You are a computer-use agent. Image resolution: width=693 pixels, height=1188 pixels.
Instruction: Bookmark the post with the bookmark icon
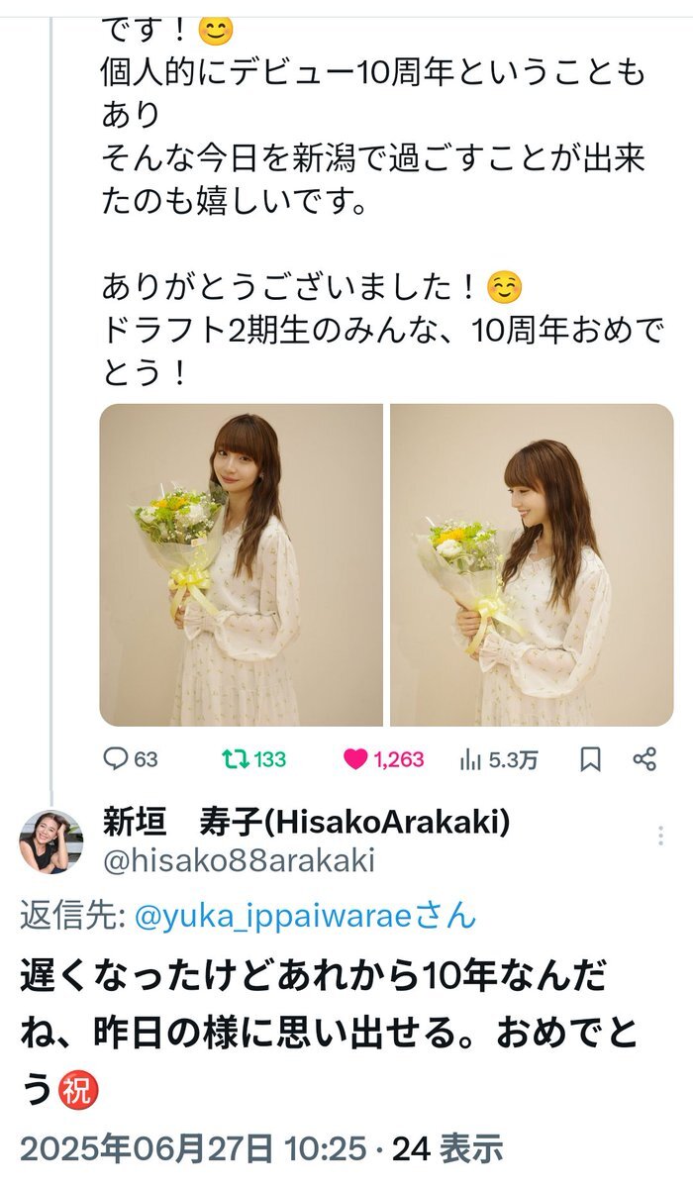point(590,759)
